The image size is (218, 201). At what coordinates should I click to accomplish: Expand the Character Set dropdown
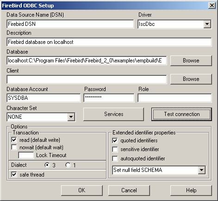[71, 117]
